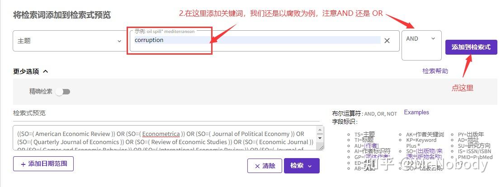Click the 将检索词添加到检索式预览 heading
The image size is (501, 187).
pyautogui.click(x=62, y=15)
